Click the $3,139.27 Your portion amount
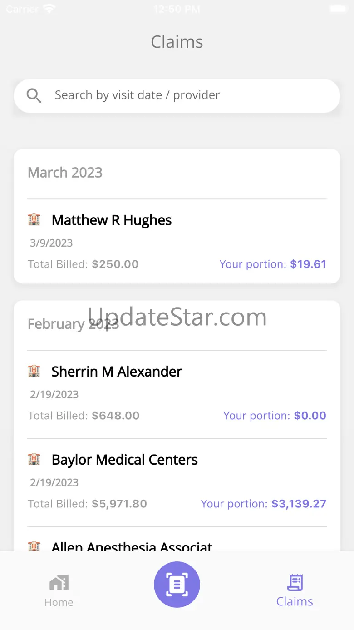Screen dimensions: 354x630 click(x=299, y=504)
